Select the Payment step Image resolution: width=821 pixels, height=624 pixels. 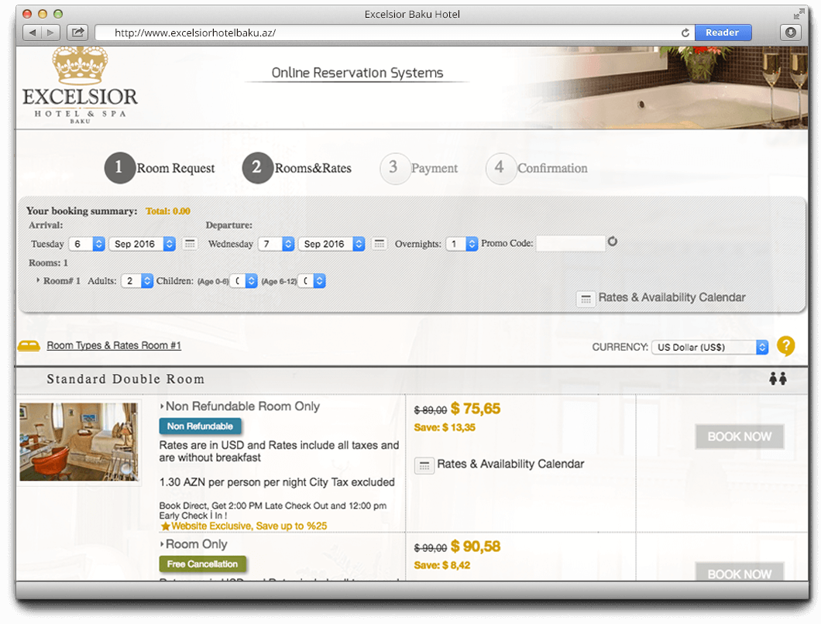pos(395,168)
